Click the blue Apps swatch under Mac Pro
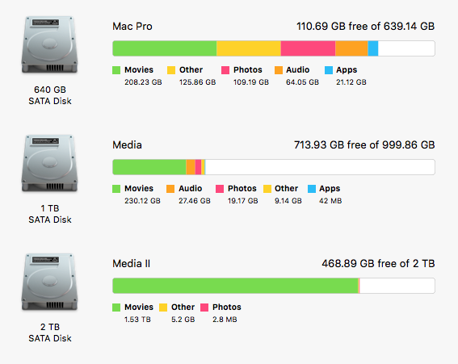458x364 pixels. click(x=329, y=70)
